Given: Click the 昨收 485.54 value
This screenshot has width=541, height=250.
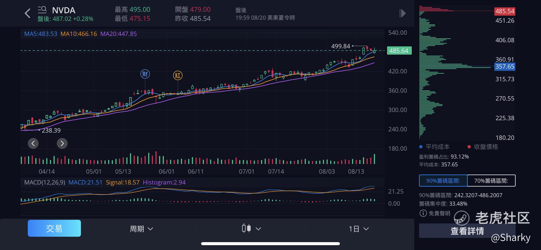Looking at the screenshot, I should click(193, 19).
